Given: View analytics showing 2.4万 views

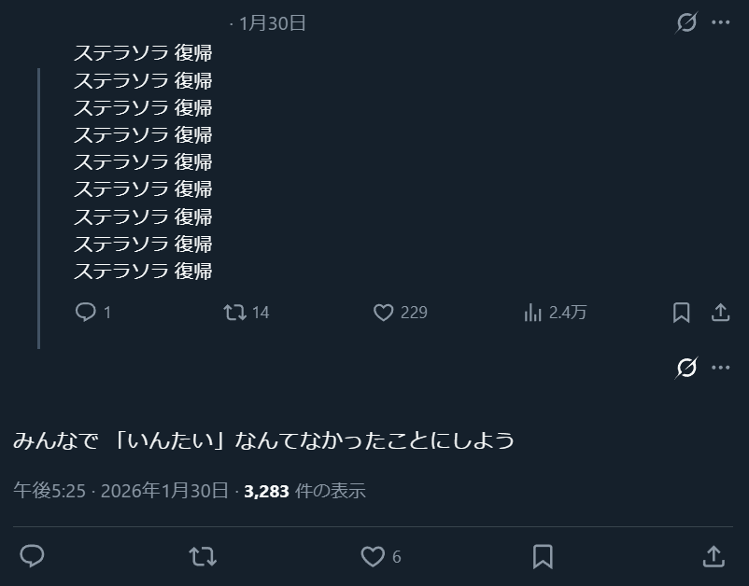Looking at the screenshot, I should [x=533, y=313].
